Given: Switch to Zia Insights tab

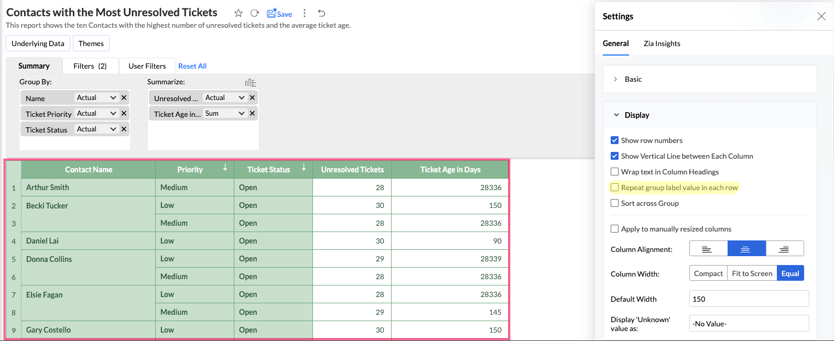Looking at the screenshot, I should pyautogui.click(x=662, y=43).
